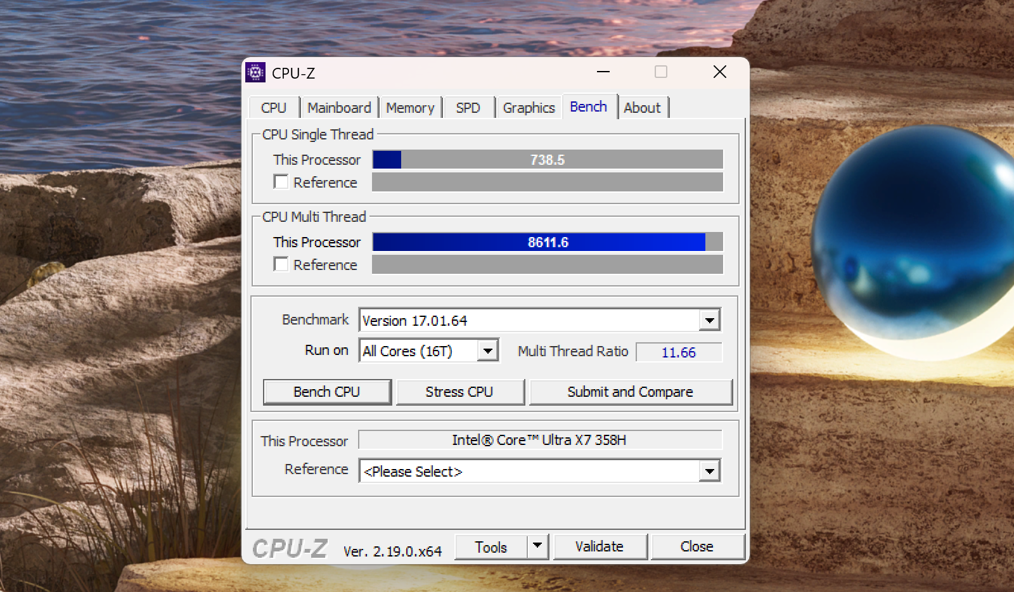Click the CPU Single Thread group label
The width and height of the screenshot is (1014, 592).
click(x=318, y=134)
